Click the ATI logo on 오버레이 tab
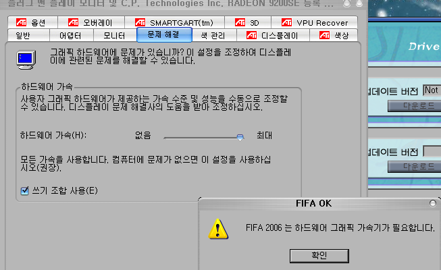Viewport: 441px width, 270px height. (73, 22)
